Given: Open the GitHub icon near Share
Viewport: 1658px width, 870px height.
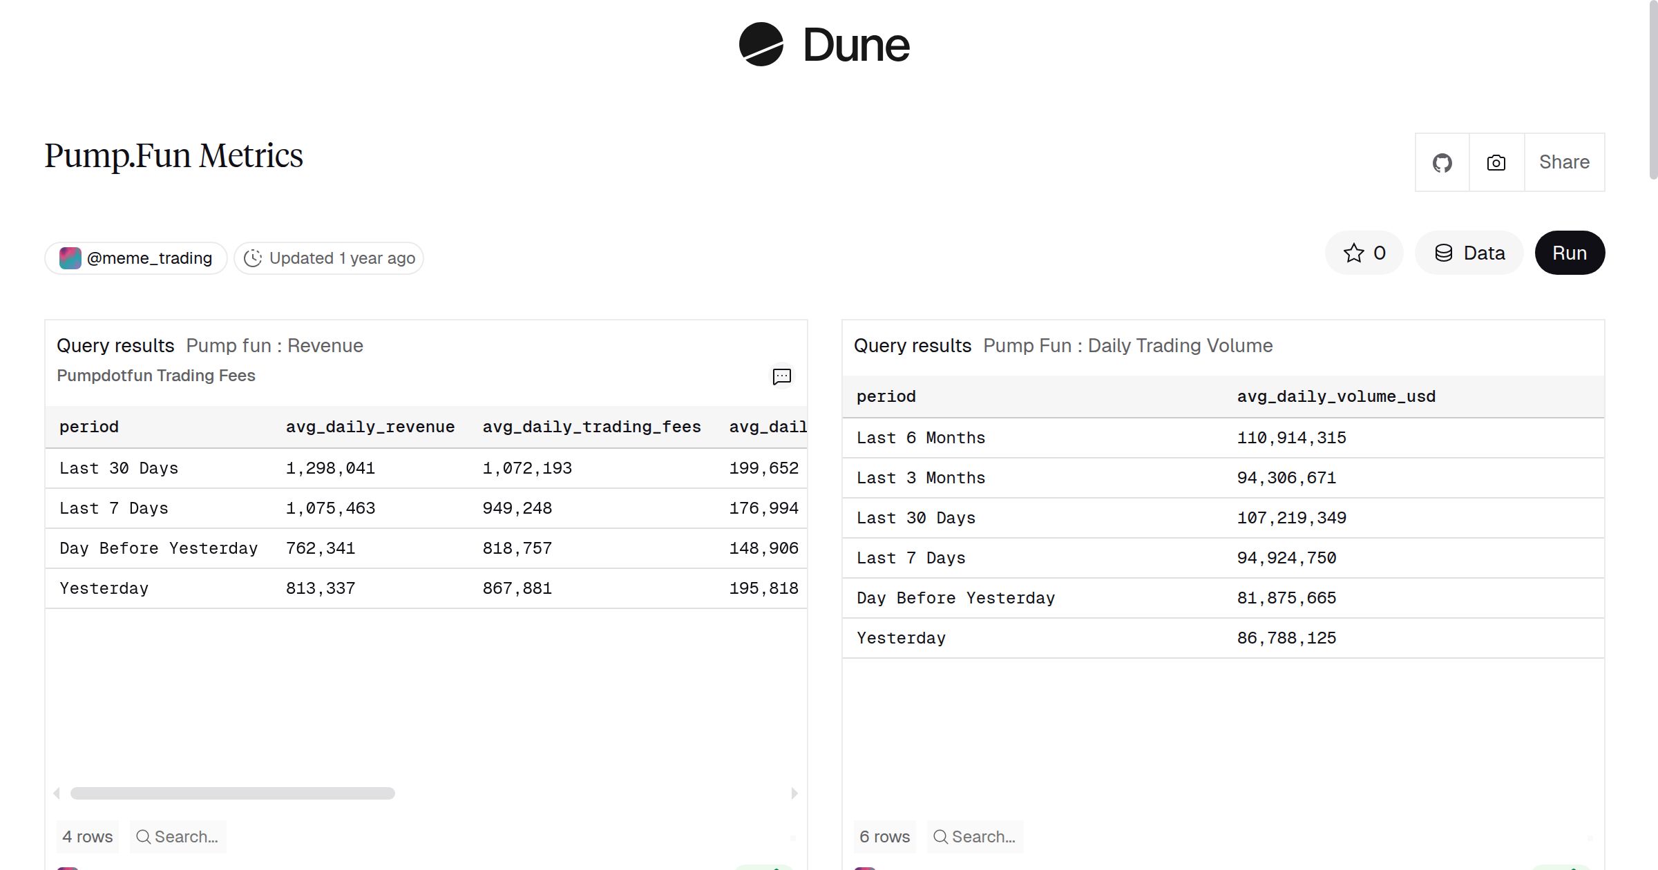Looking at the screenshot, I should pyautogui.click(x=1442, y=162).
